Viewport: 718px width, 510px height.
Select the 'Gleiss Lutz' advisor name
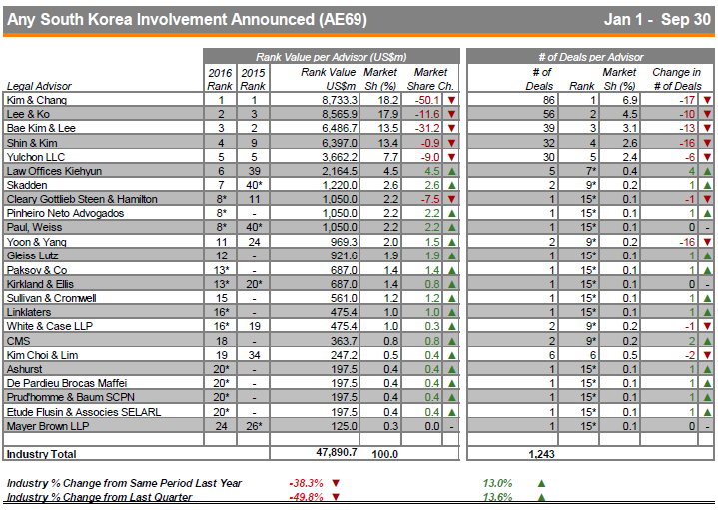(x=33, y=255)
